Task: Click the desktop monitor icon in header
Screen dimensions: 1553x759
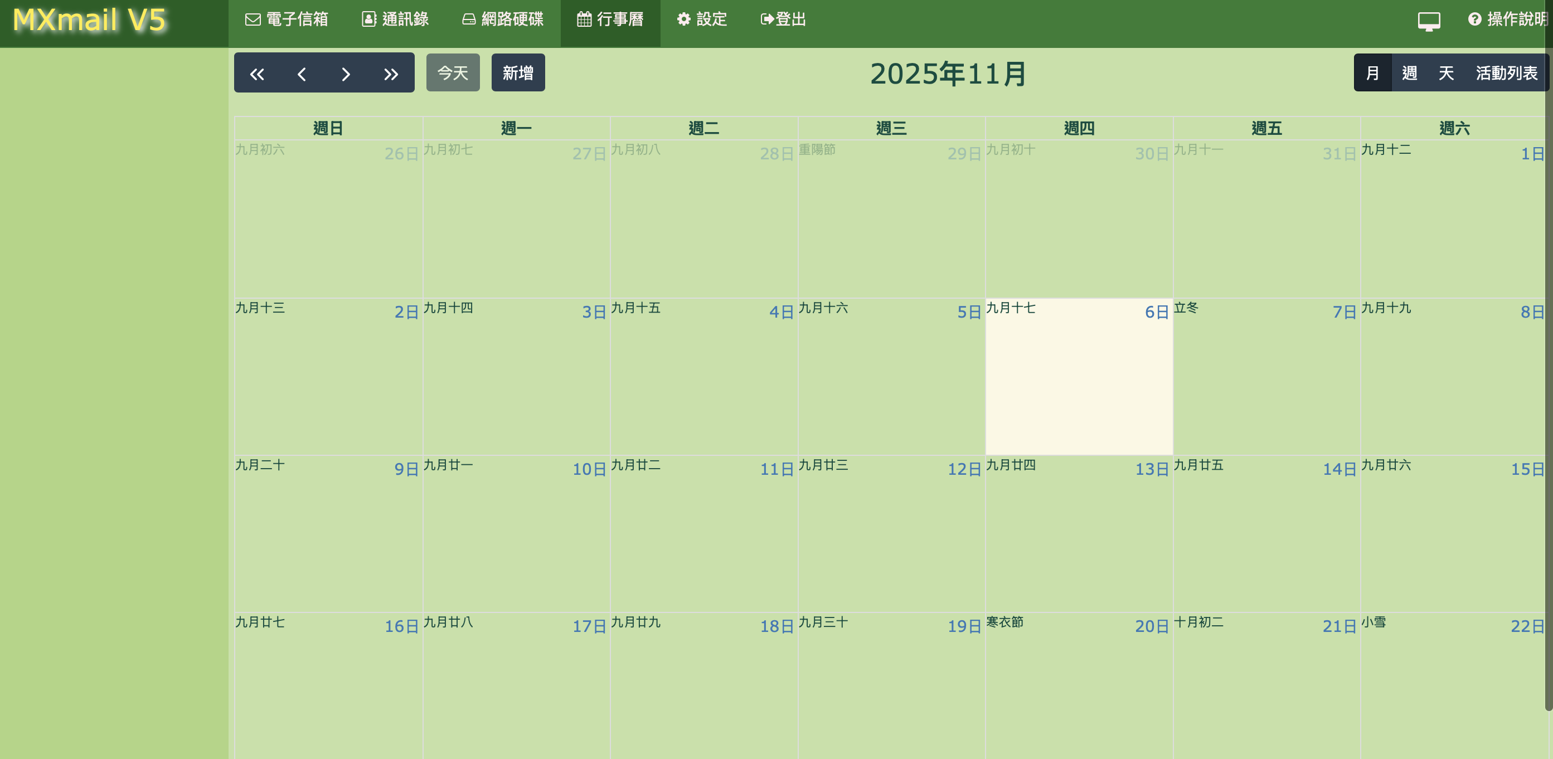Action: click(x=1428, y=21)
